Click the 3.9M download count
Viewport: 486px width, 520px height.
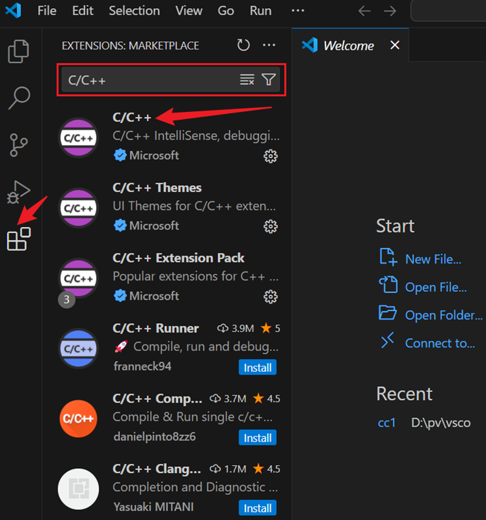236,328
